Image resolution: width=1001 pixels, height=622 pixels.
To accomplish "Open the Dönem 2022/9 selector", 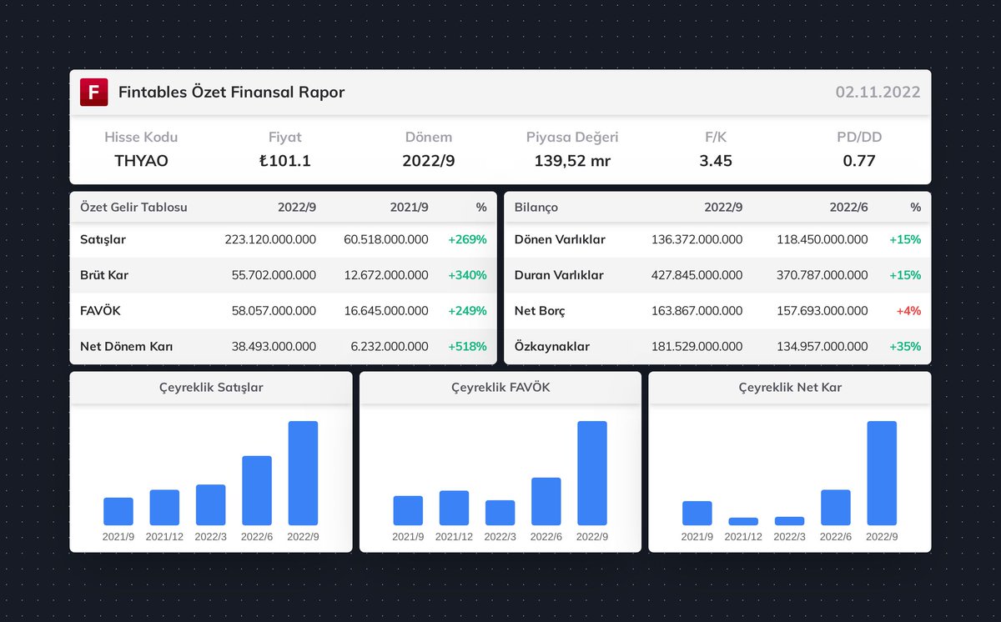I will pyautogui.click(x=428, y=160).
